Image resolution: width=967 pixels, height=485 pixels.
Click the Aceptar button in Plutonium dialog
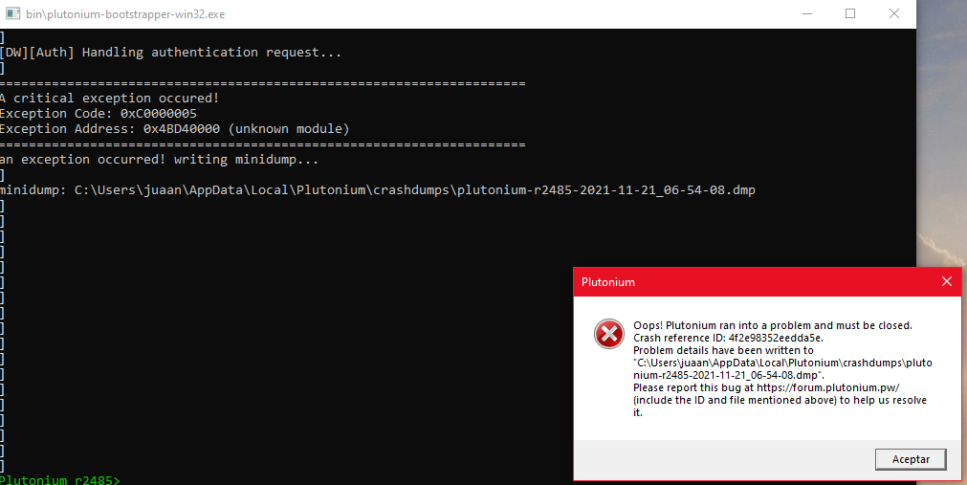911,459
